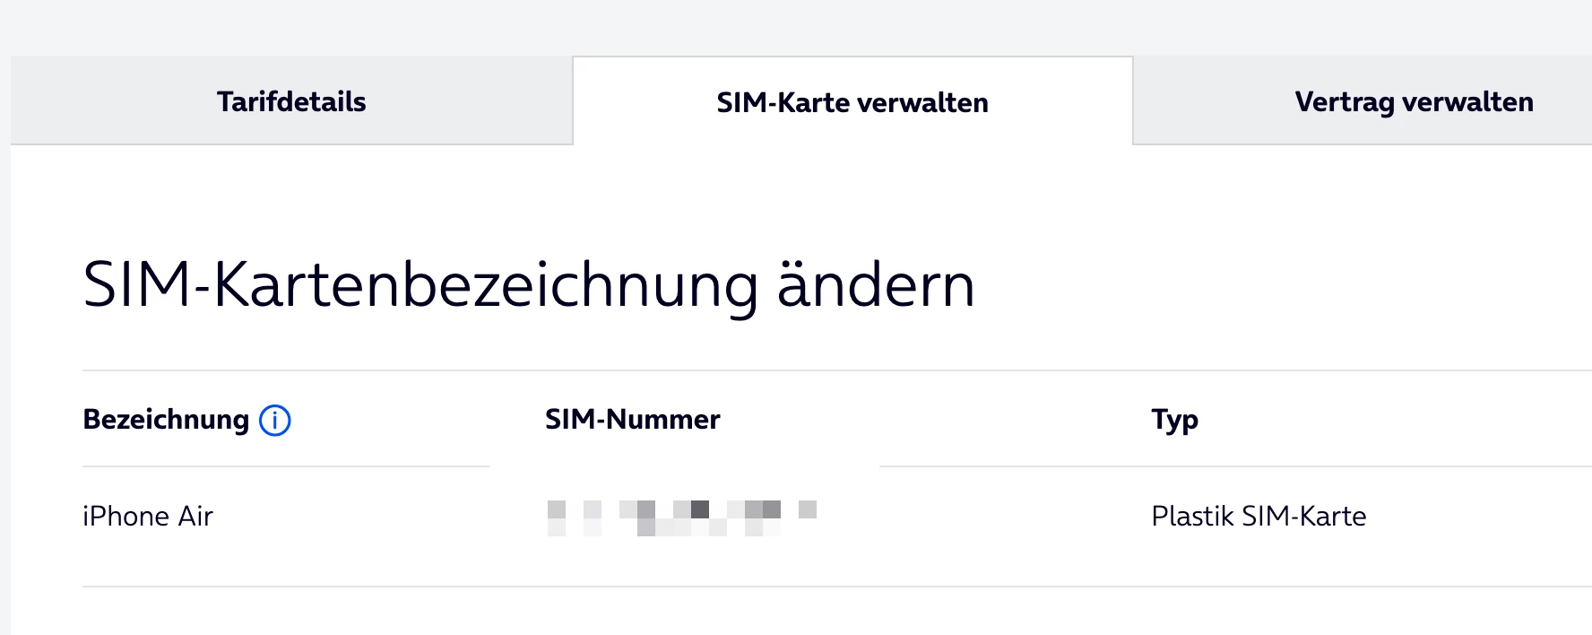The height and width of the screenshot is (635, 1592).
Task: Select the SIM-Karte verwalten tab
Action: 852,102
